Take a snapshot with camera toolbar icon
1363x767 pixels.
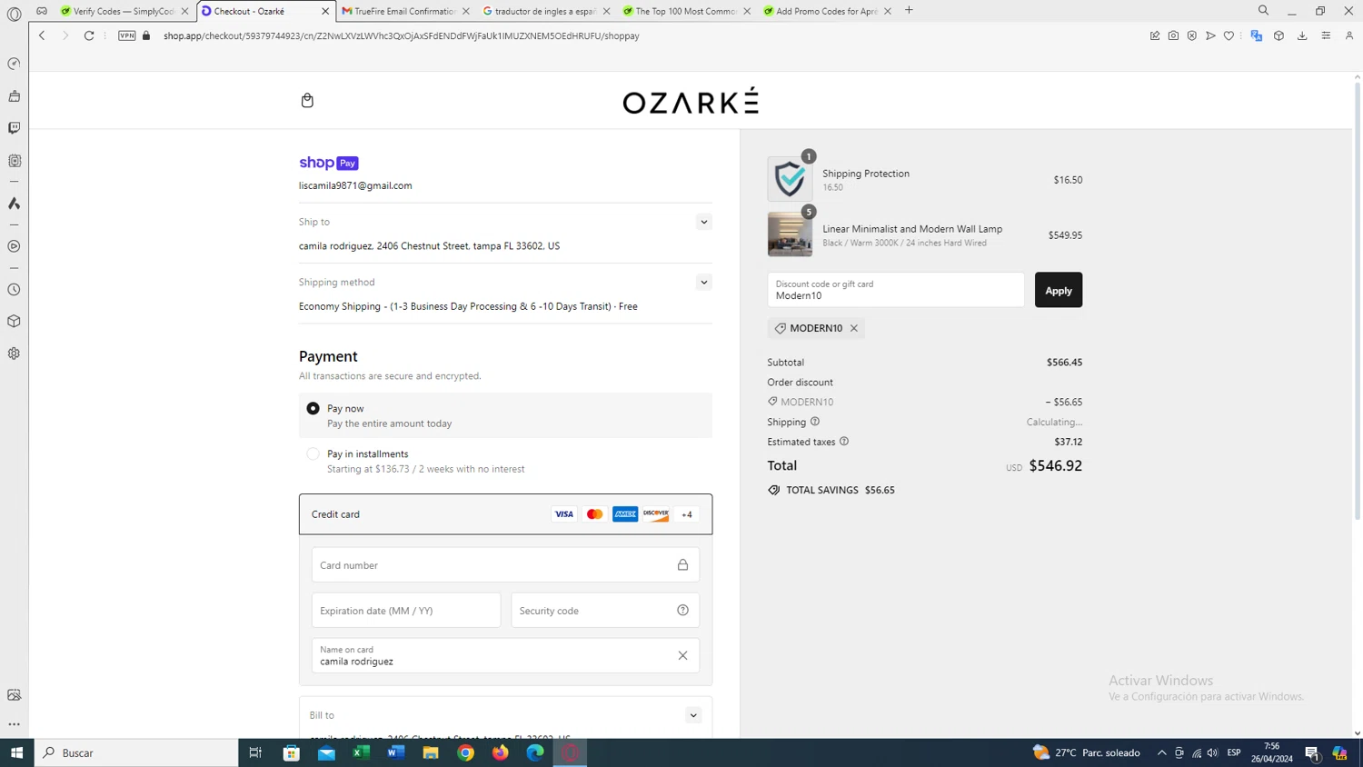click(x=1173, y=35)
